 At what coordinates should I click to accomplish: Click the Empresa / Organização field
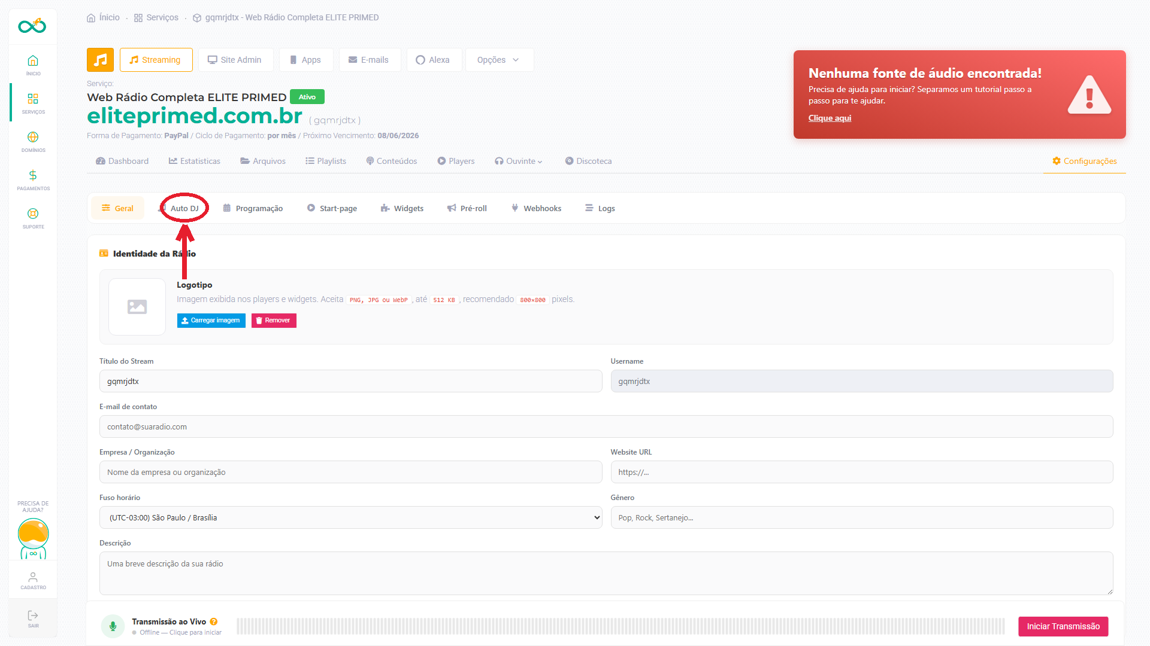point(350,472)
